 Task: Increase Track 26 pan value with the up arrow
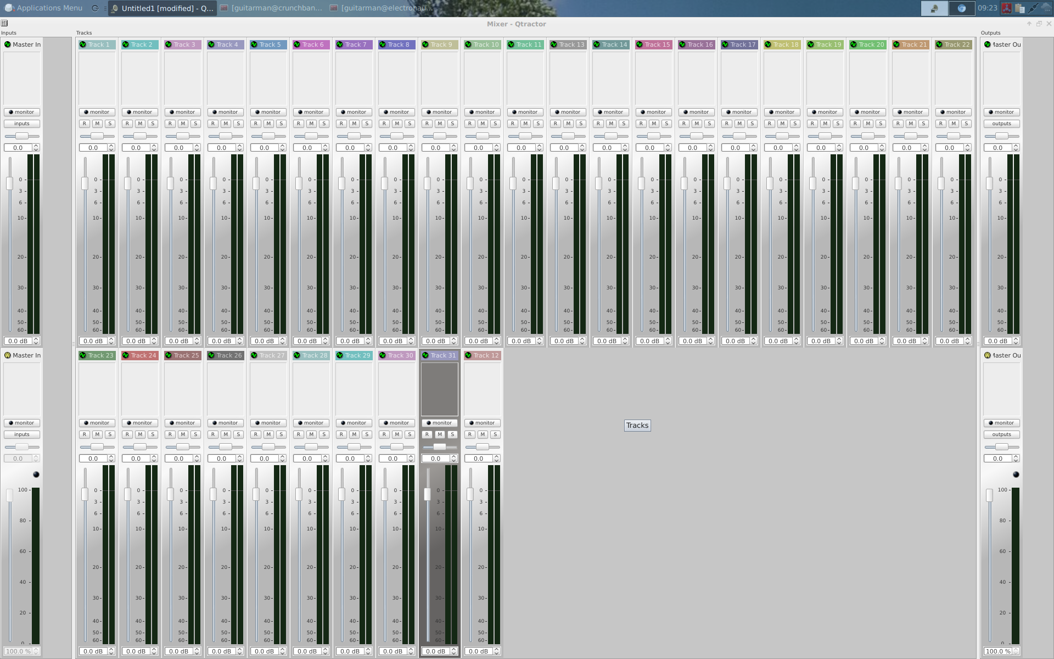[240, 456]
